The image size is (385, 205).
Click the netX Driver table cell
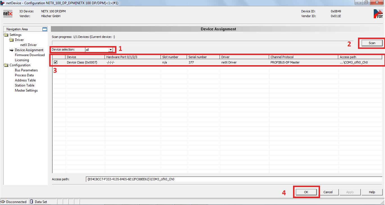[244, 62]
